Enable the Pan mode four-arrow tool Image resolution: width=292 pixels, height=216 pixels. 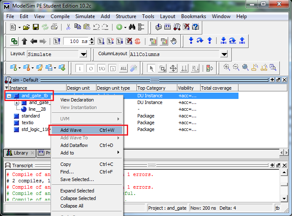173,69
